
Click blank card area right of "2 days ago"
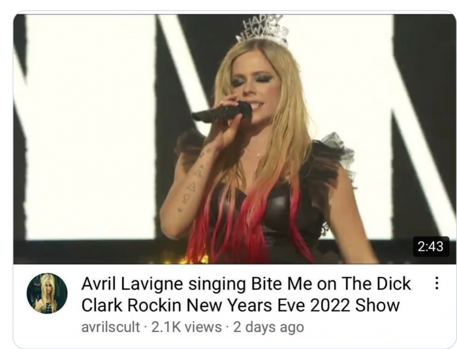click(379, 328)
